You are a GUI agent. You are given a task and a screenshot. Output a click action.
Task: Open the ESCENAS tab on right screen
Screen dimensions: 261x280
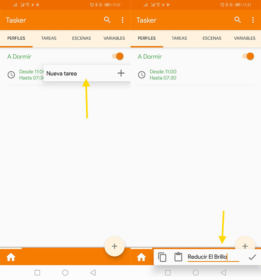(x=212, y=39)
